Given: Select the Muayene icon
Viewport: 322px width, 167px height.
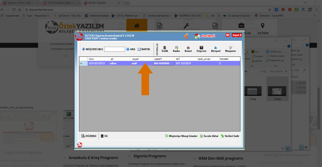Looking at the screenshot, I should tap(230, 49).
